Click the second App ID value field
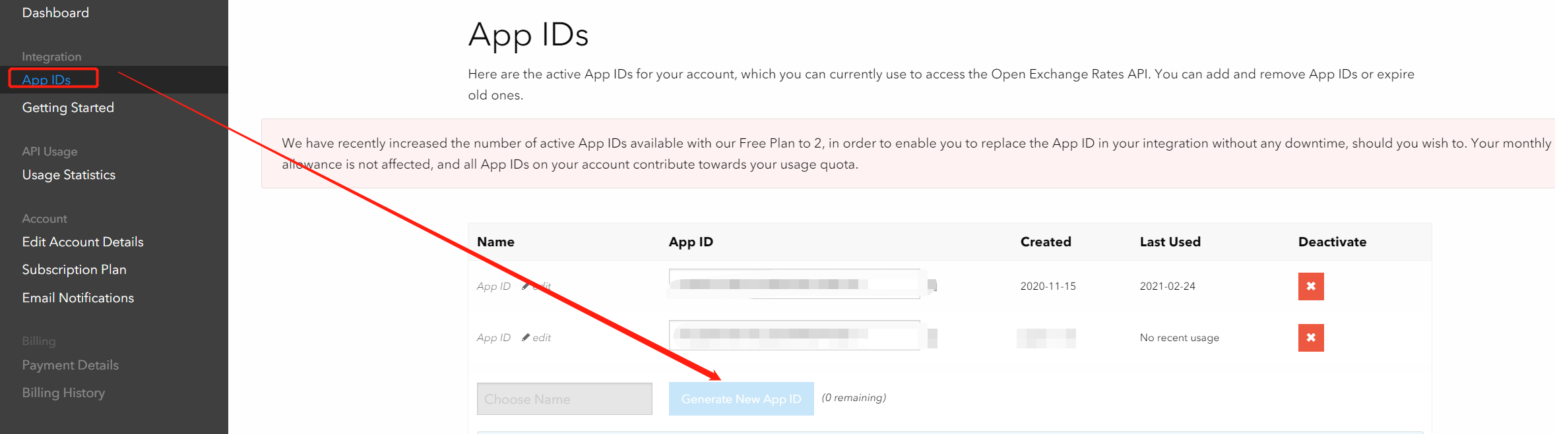Screen dimensions: 1555x434 [x=794, y=335]
